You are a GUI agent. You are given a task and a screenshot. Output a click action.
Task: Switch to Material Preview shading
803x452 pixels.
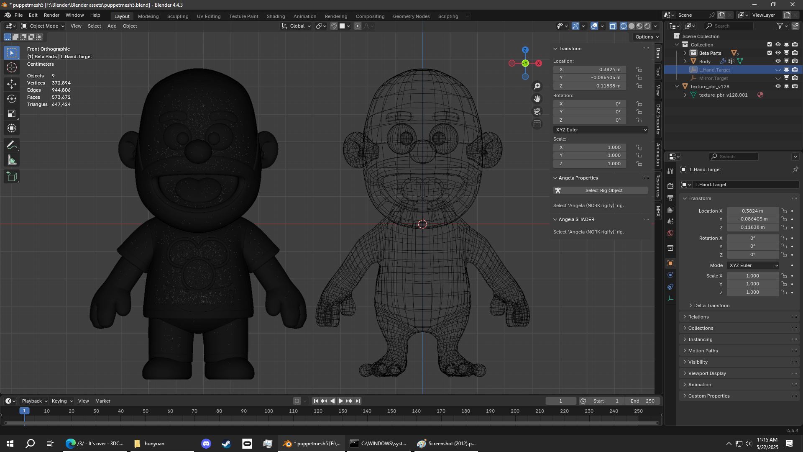coord(639,26)
